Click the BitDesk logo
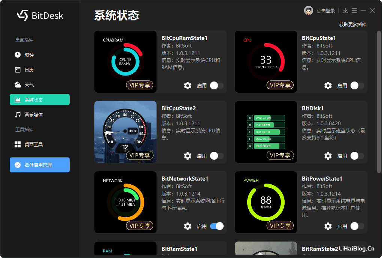The height and width of the screenshot is (258, 382). [x=40, y=16]
